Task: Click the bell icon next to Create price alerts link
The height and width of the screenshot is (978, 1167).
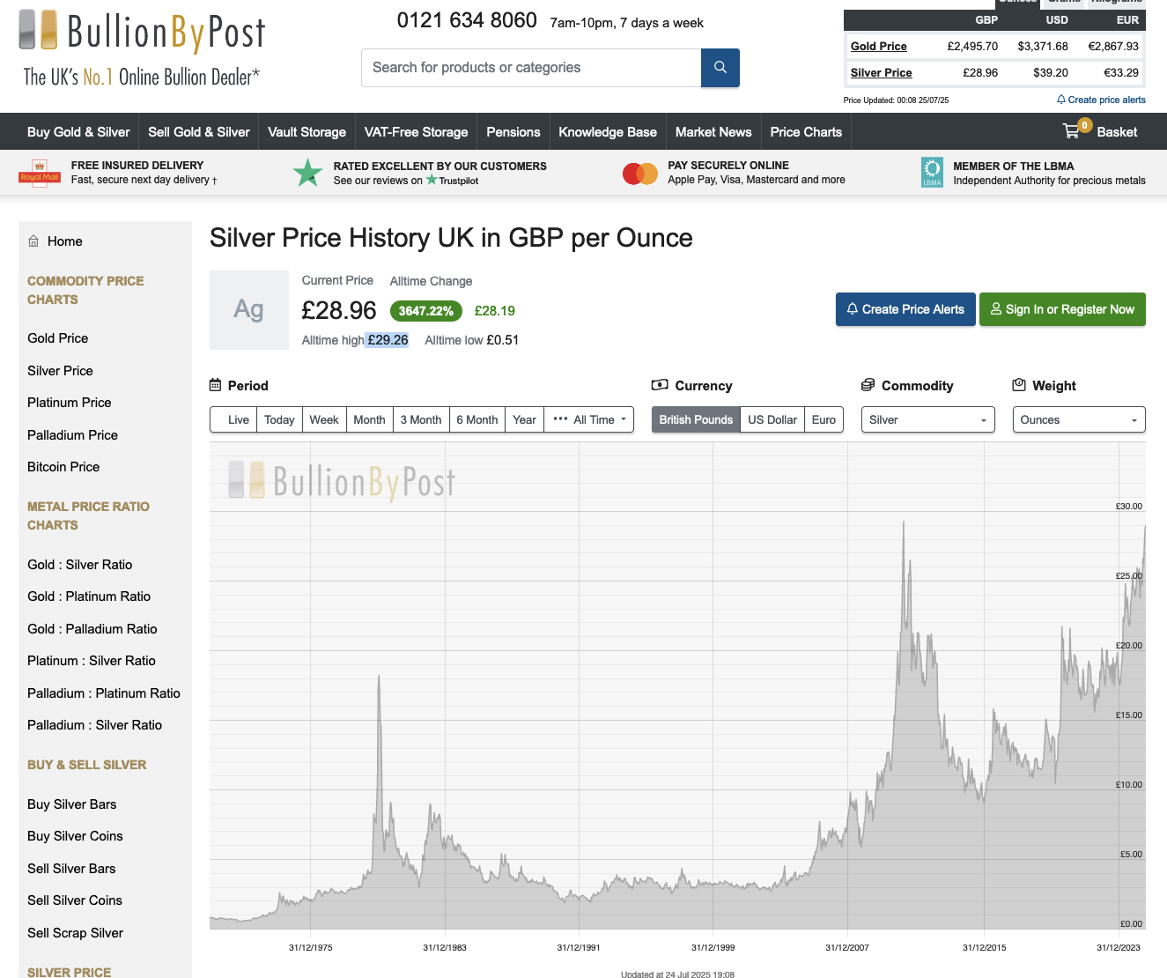Action: point(1061,100)
